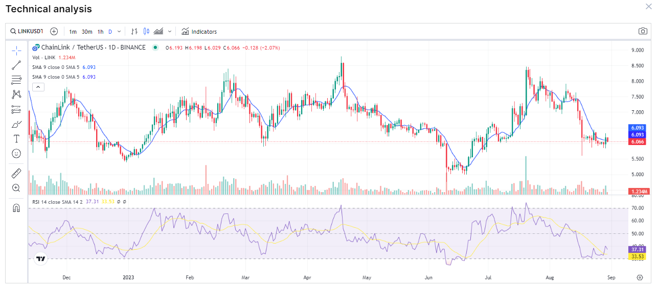The height and width of the screenshot is (288, 658).
Task: Click the May label on time axis
Action: 367,278
